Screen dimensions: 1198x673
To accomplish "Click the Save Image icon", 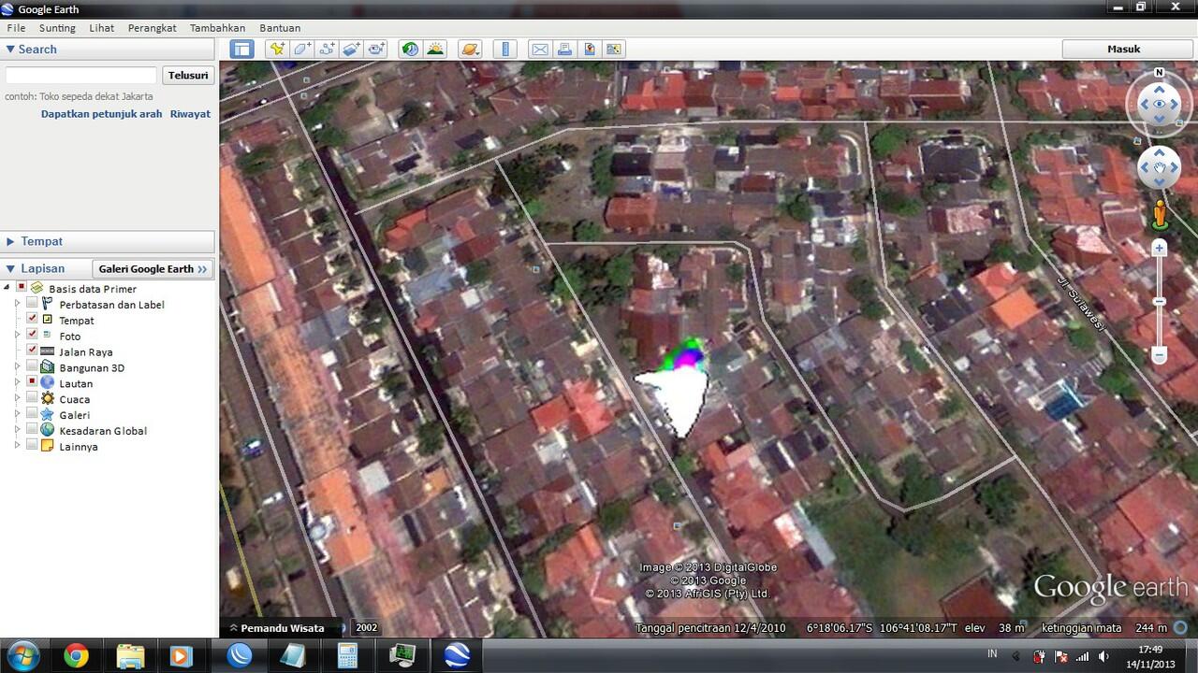I will (590, 50).
